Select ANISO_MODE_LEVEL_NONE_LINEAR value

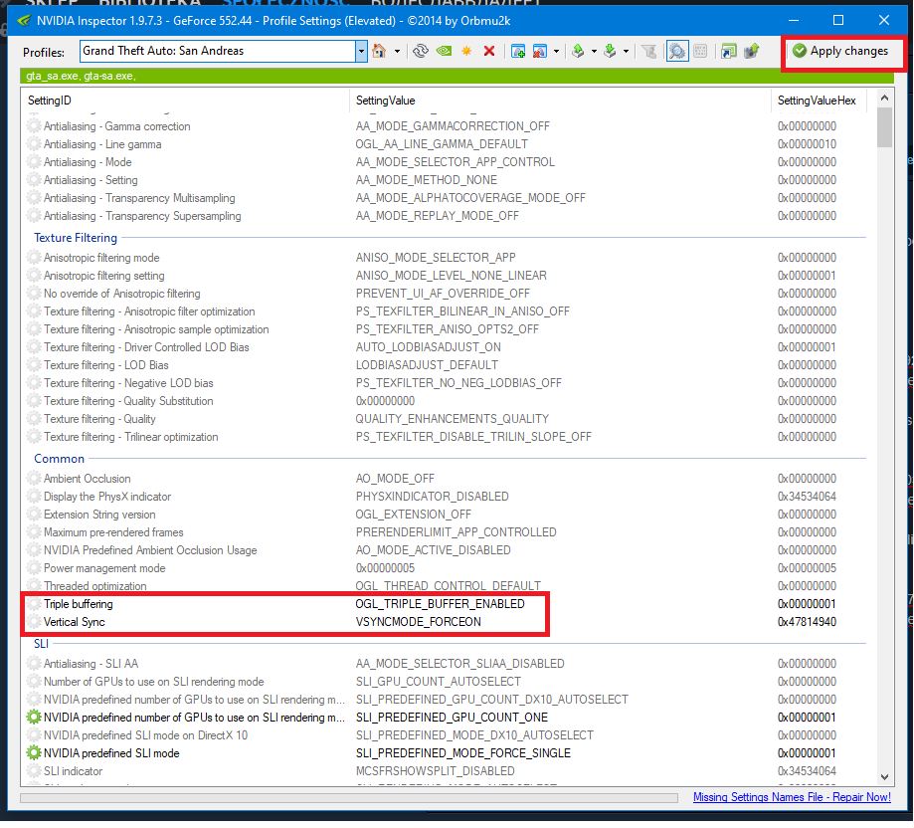pyautogui.click(x=452, y=276)
